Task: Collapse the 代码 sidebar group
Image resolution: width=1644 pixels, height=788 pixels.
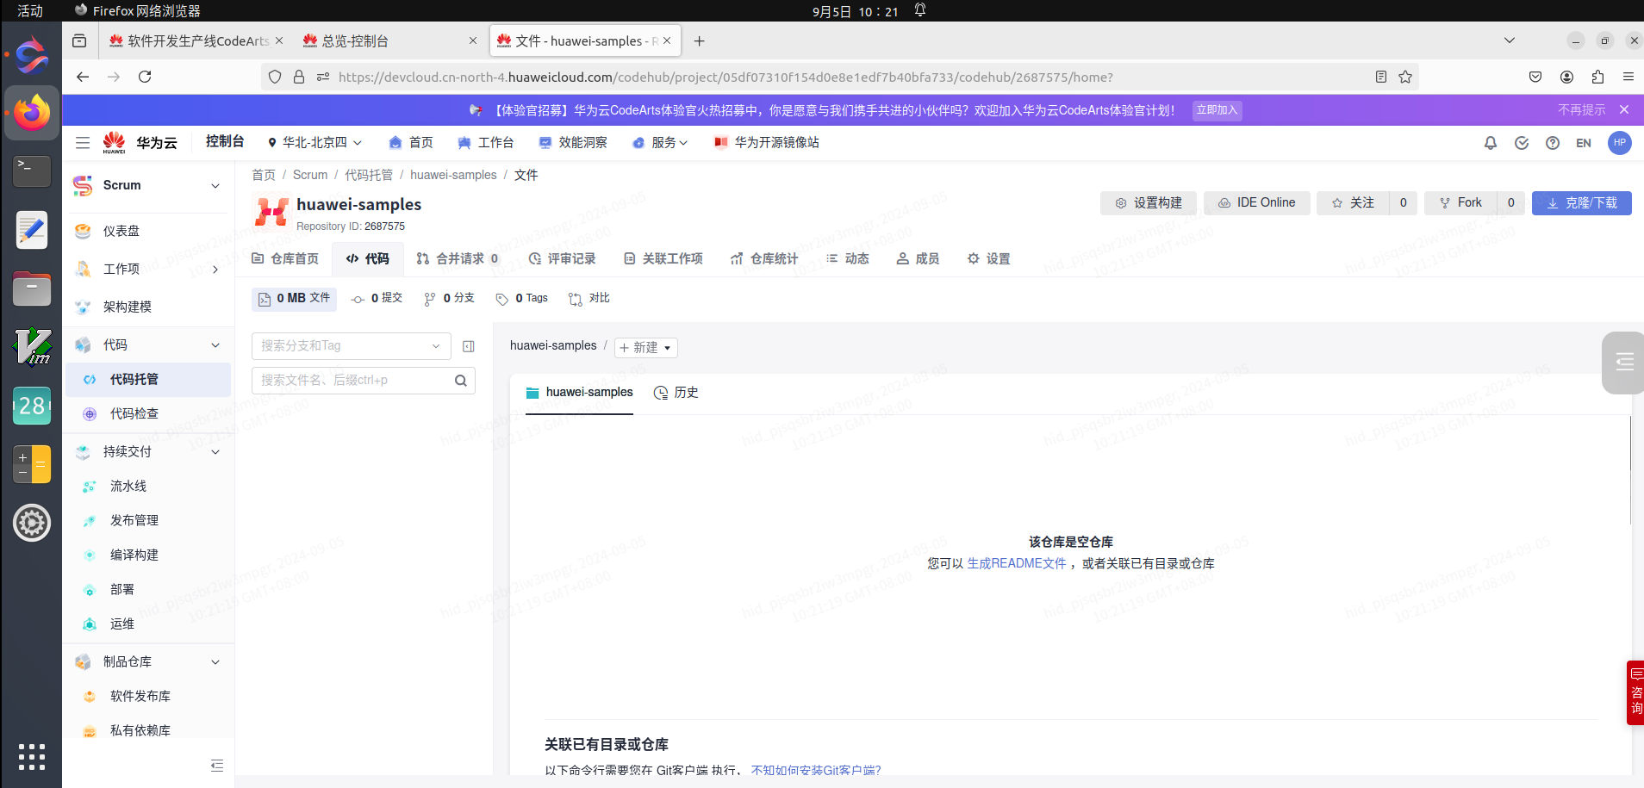Action: [x=215, y=345]
